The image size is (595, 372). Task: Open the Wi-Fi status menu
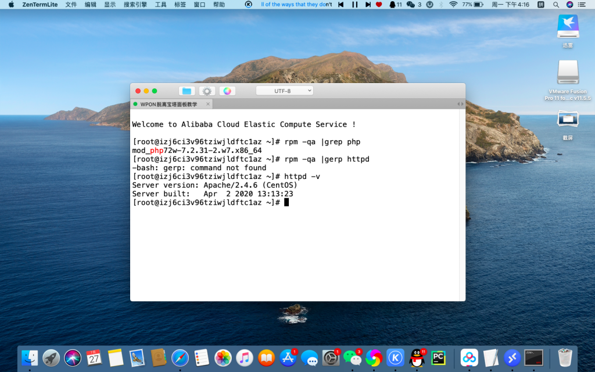pyautogui.click(x=453, y=5)
